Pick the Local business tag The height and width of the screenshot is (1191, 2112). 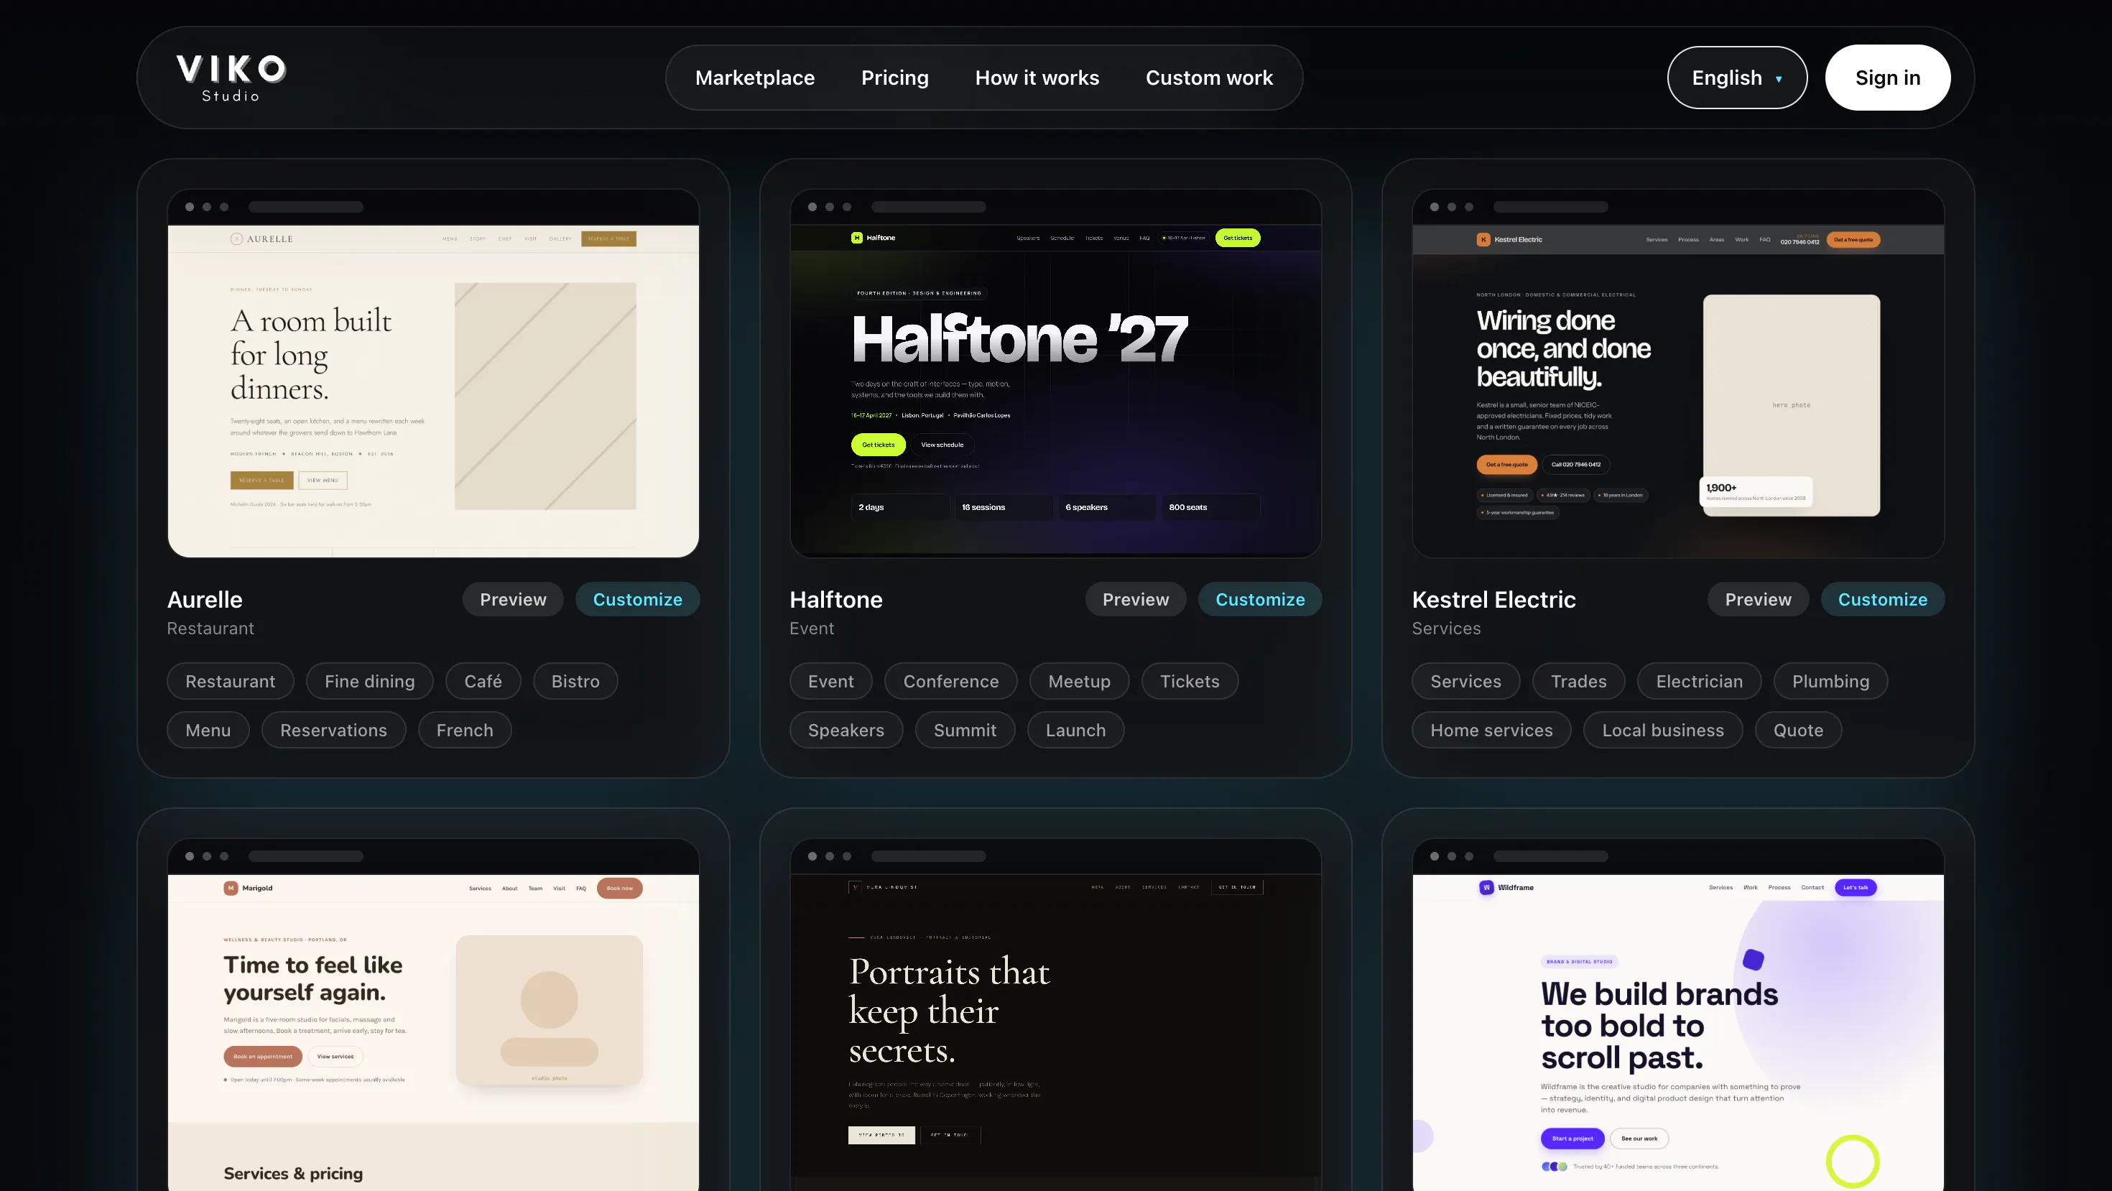pos(1662,731)
